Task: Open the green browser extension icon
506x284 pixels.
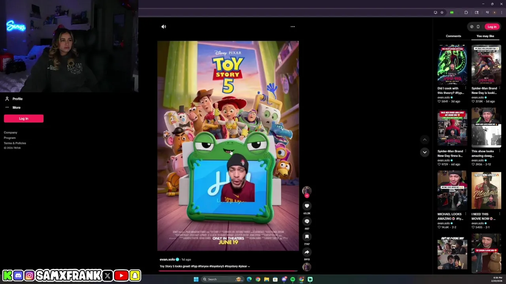Action: point(452,12)
